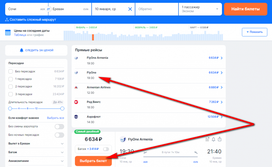Click Составить сложный маршрут link

tap(33, 20)
